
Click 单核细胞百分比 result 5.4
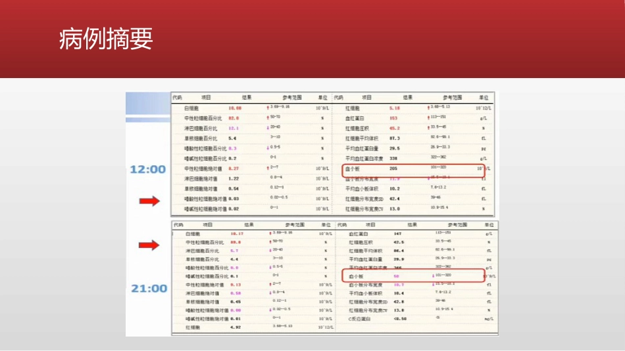(x=232, y=138)
